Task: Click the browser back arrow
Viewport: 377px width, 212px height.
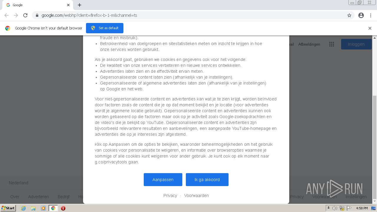Action: coord(6,15)
